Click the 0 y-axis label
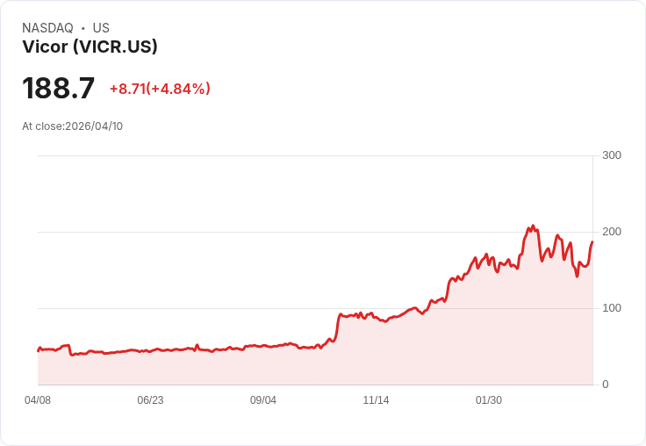The image size is (646, 446). [606, 385]
